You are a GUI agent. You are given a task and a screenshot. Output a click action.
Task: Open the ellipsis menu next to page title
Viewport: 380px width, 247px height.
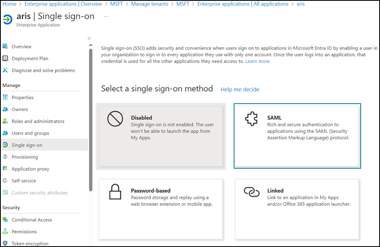point(106,16)
